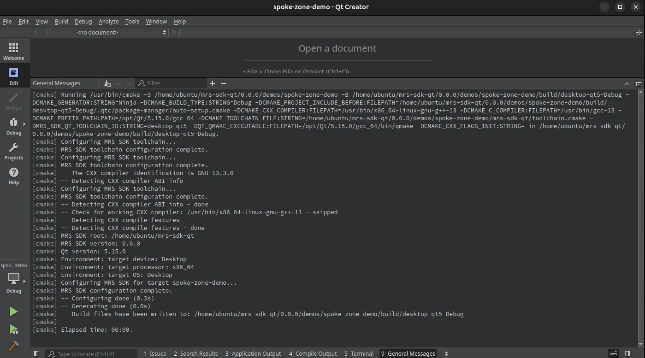
Task: Open the Help mode
Action: [x=14, y=176]
